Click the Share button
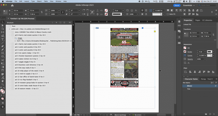This screenshot has width=218, height=116. (x=177, y=5)
